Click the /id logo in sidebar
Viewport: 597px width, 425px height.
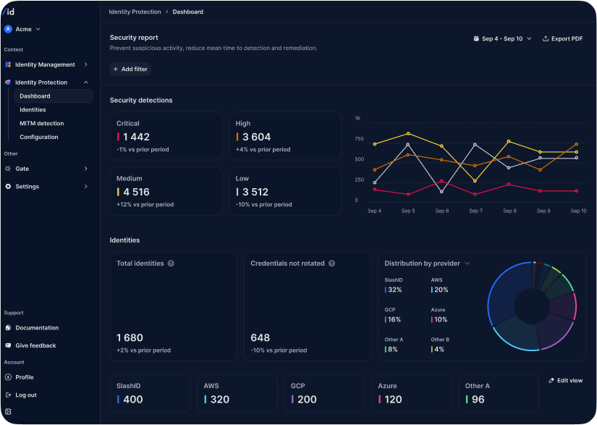[9, 12]
